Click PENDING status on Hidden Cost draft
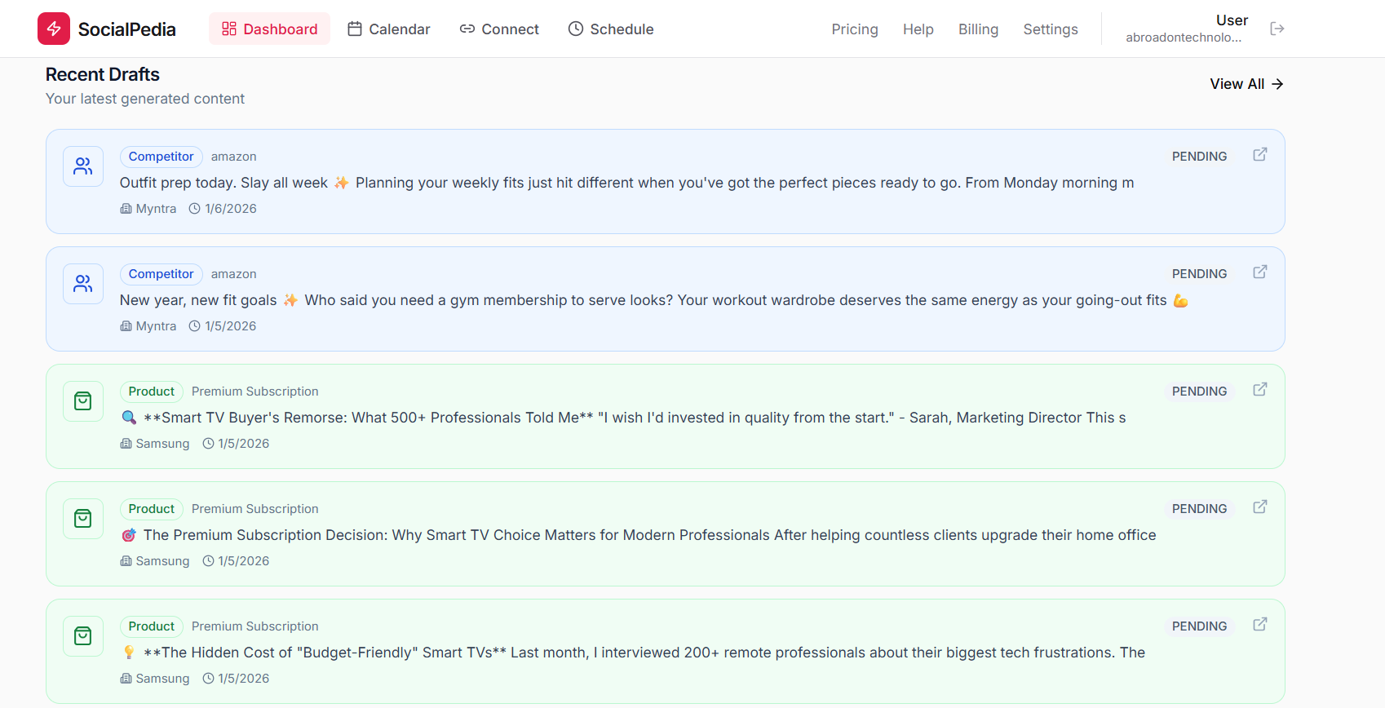1385x708 pixels. coord(1199,626)
